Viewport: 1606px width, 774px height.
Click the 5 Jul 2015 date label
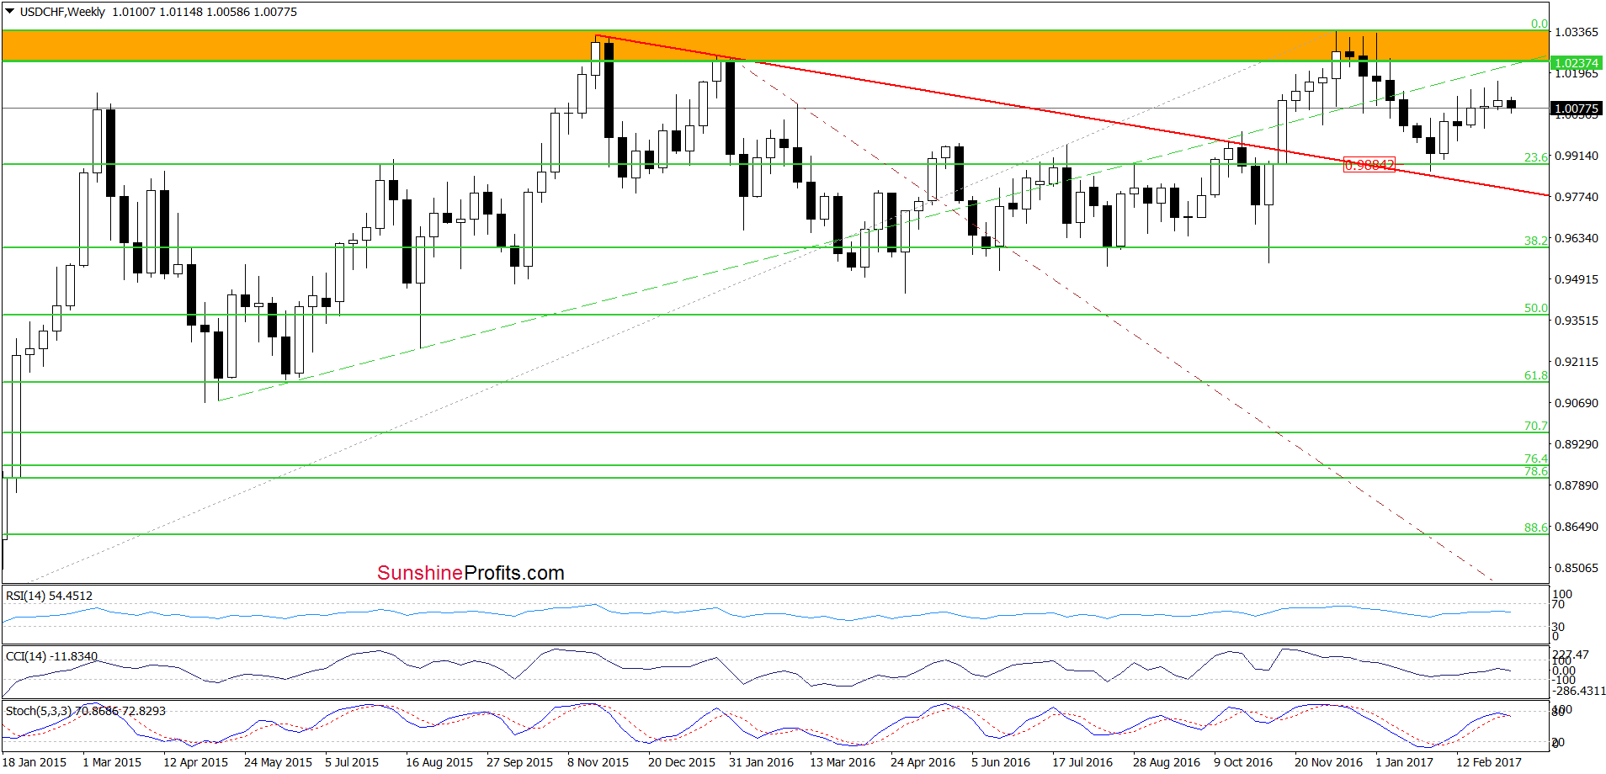[352, 762]
